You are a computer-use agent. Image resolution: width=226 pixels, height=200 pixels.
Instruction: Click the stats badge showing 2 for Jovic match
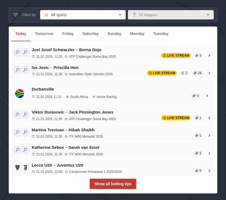pos(184,73)
